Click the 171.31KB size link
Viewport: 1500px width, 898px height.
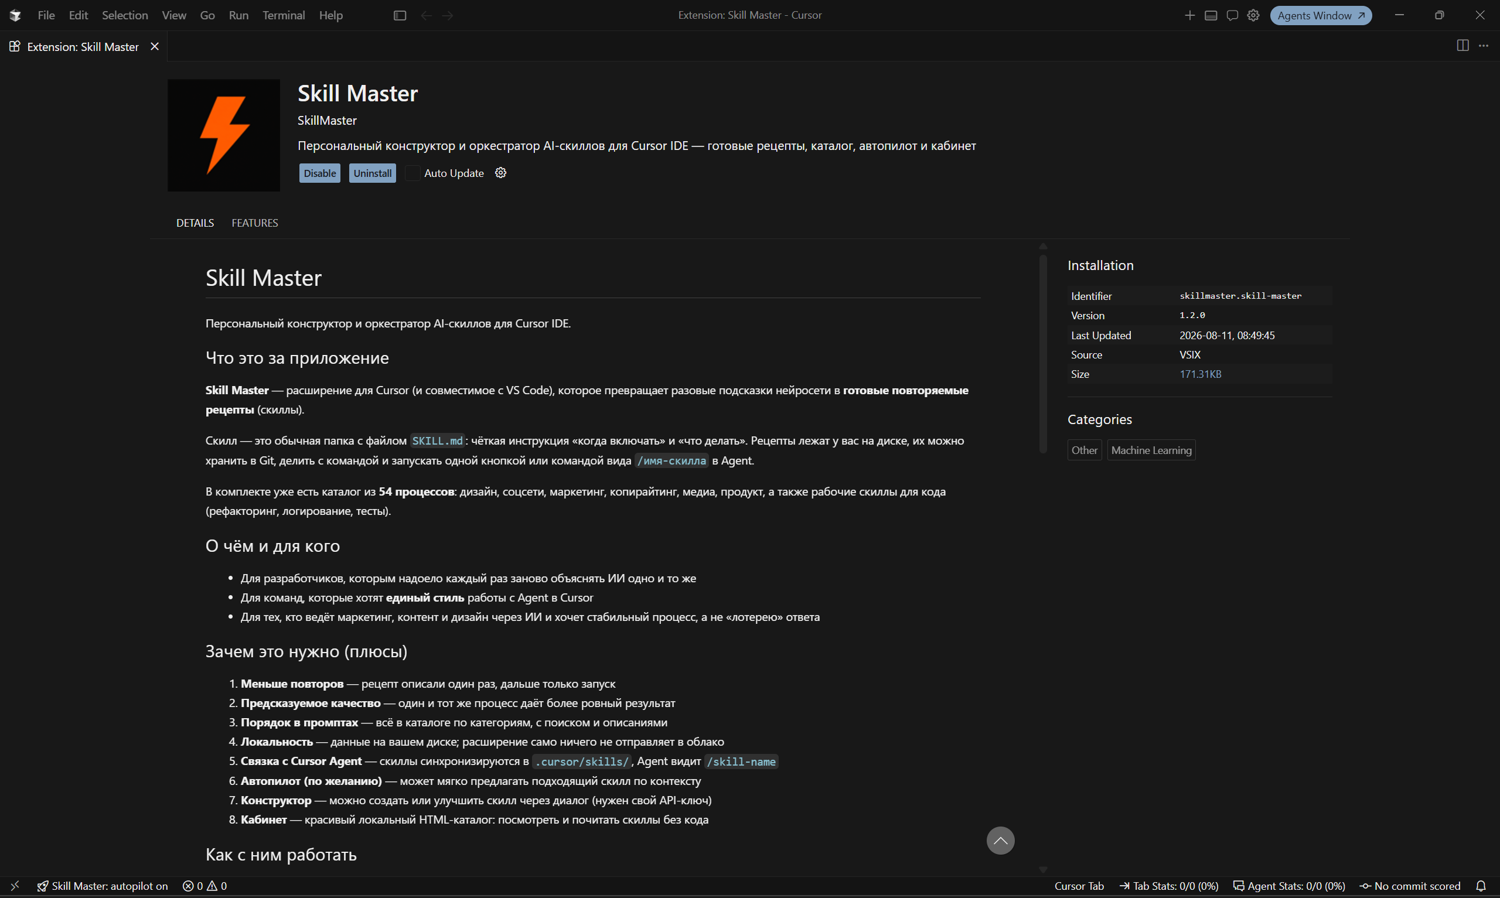pyautogui.click(x=1201, y=374)
